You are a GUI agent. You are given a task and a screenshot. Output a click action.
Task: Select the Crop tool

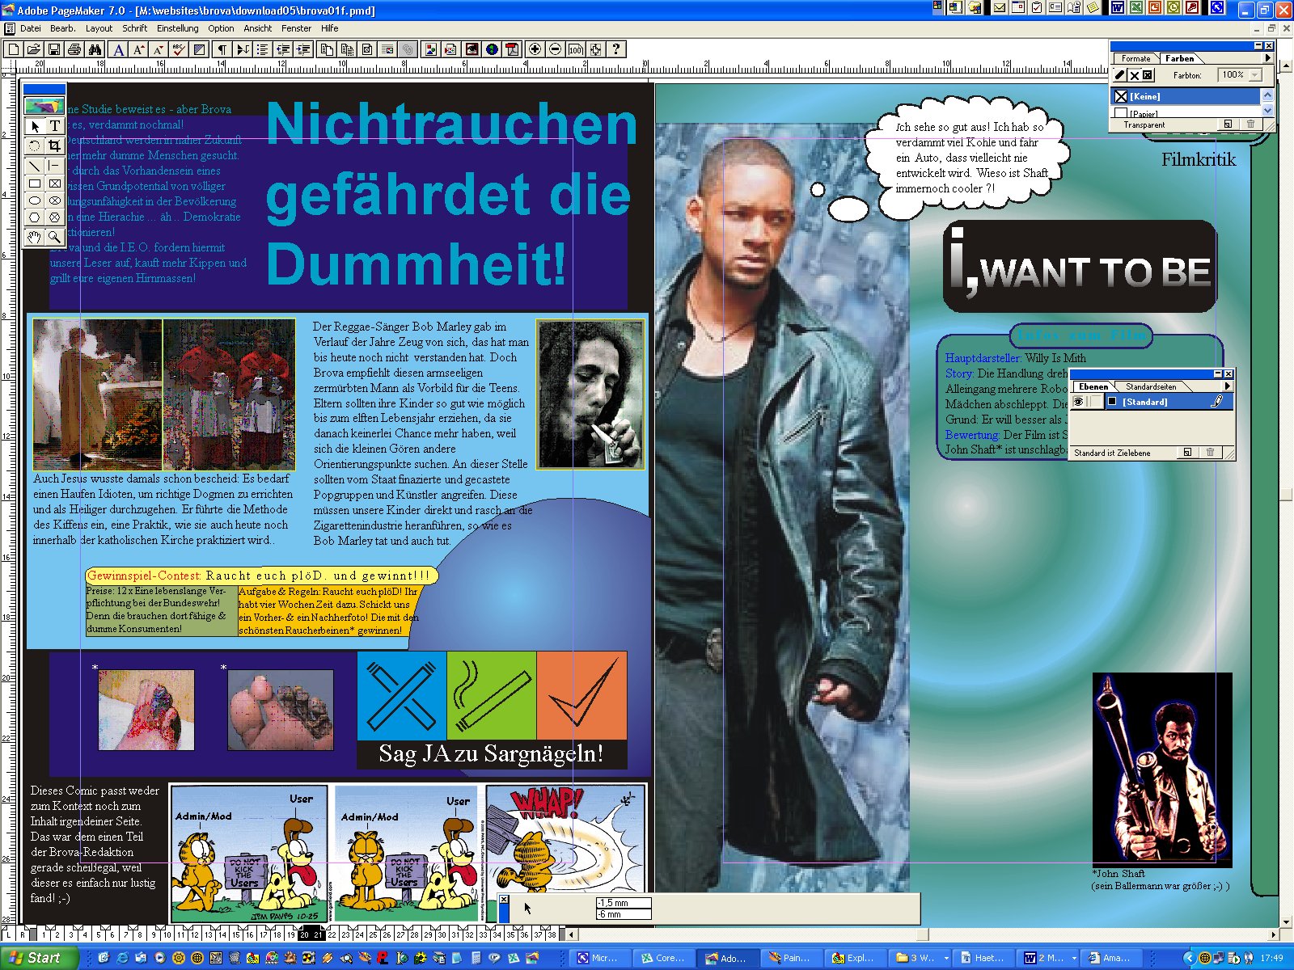coord(54,145)
